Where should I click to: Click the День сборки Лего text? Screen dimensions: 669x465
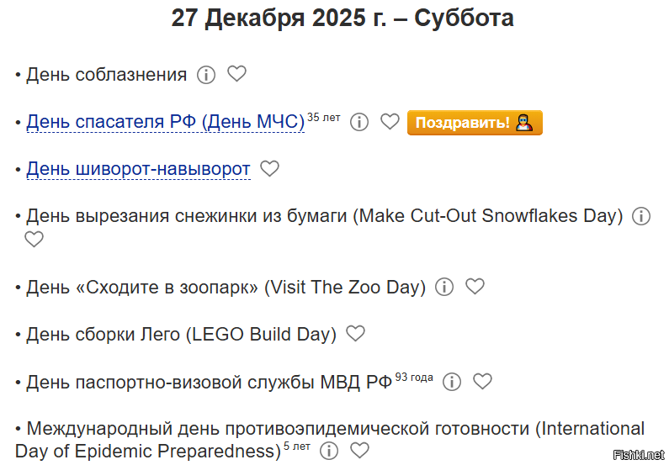click(x=181, y=335)
